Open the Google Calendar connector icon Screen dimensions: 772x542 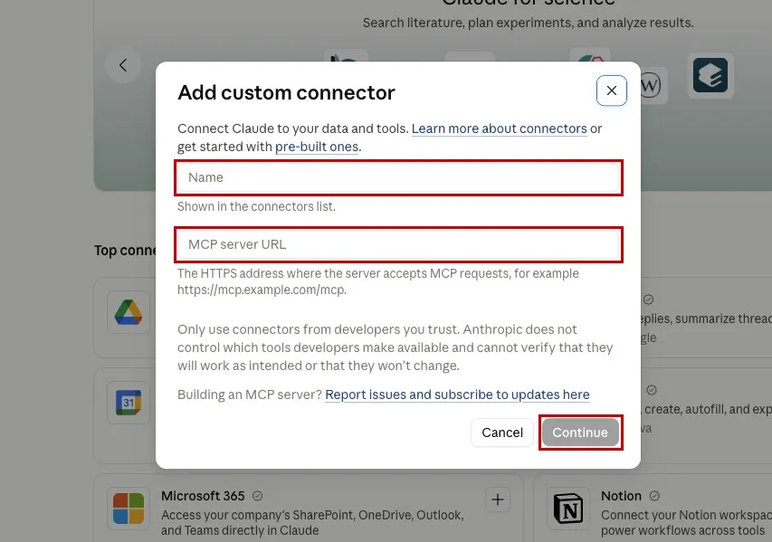coord(129,403)
